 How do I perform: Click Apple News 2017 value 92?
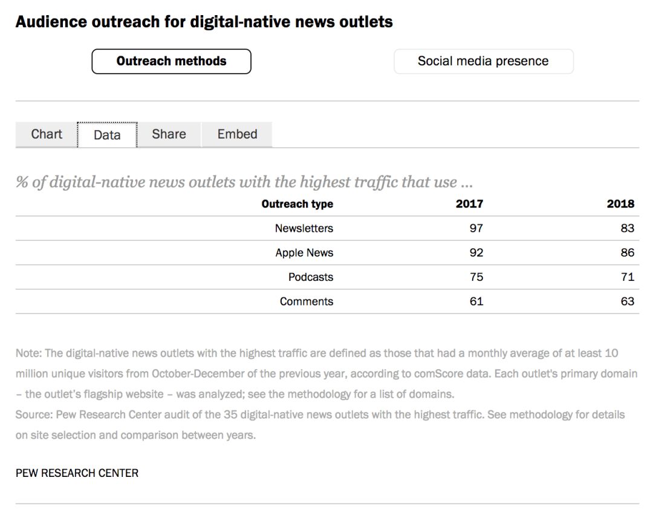coord(476,252)
